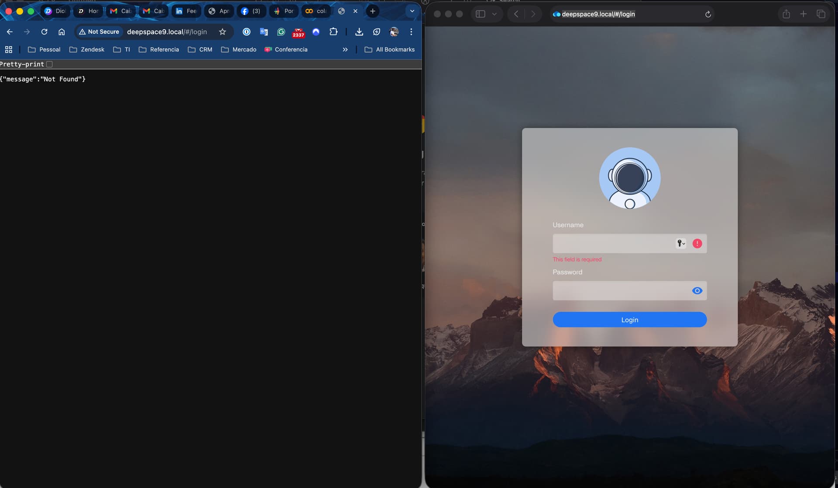This screenshot has height=488, width=838.
Task: Open Chrome downloads icon
Action: pos(359,32)
